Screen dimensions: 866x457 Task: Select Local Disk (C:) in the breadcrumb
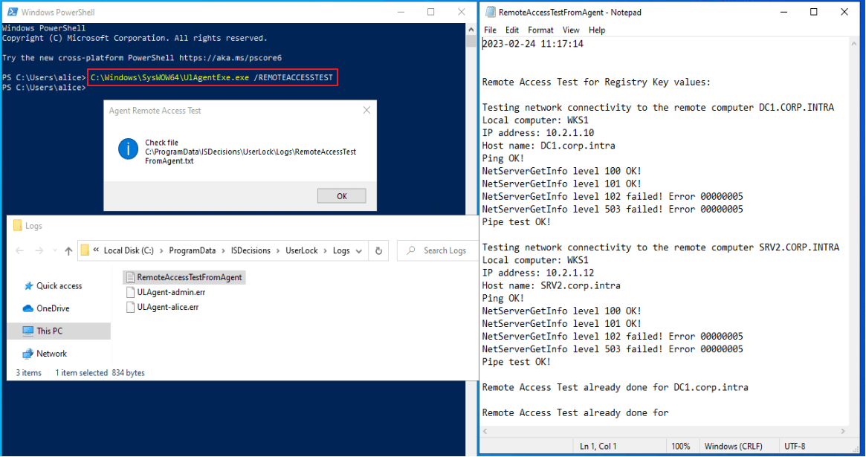[129, 250]
